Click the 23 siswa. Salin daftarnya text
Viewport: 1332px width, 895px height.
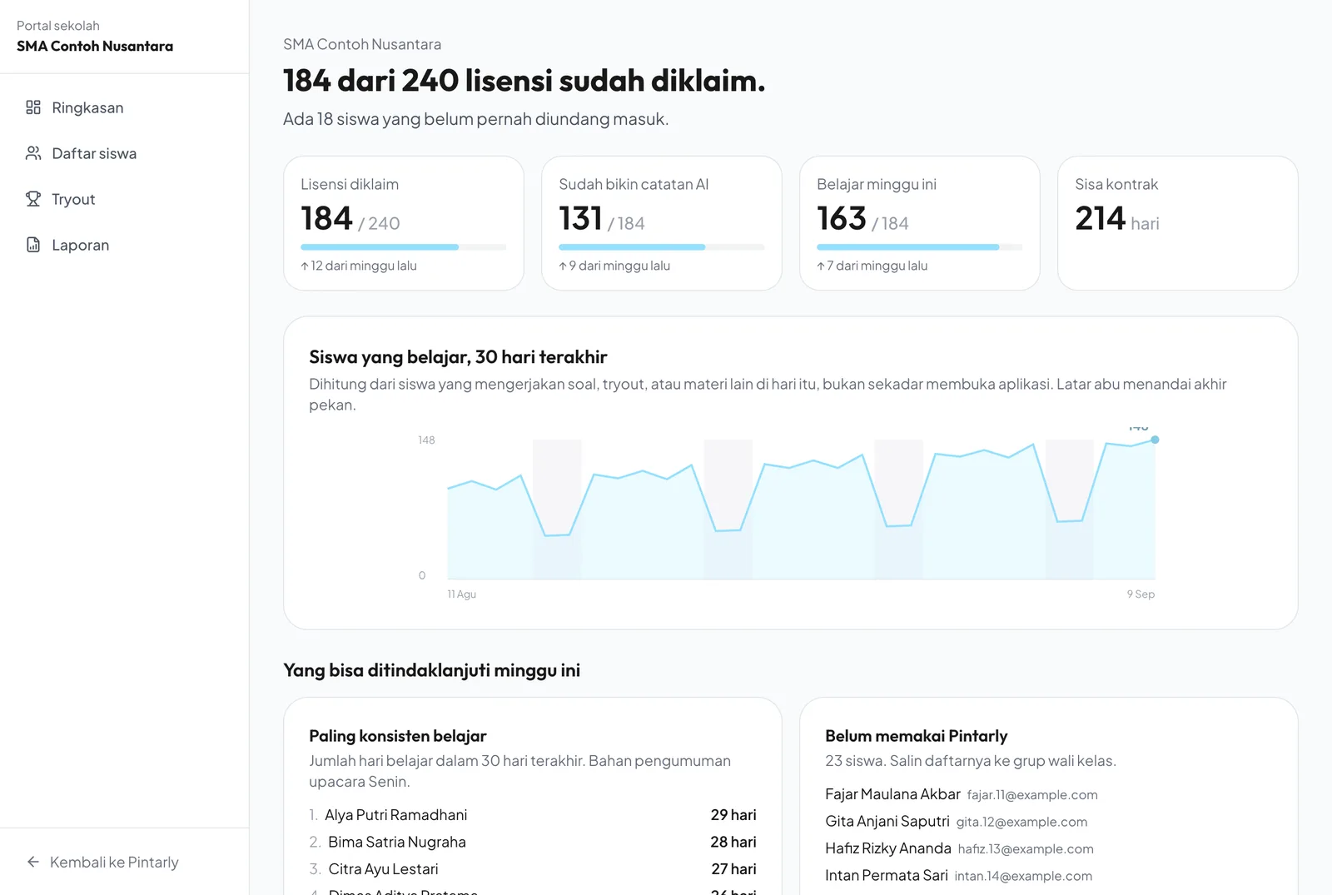click(x=970, y=761)
